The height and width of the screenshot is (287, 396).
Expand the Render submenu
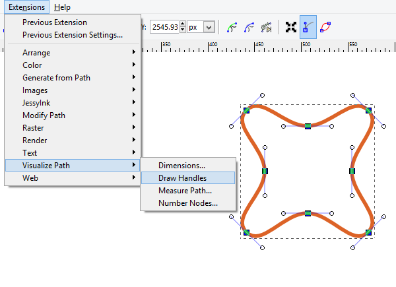72,141
